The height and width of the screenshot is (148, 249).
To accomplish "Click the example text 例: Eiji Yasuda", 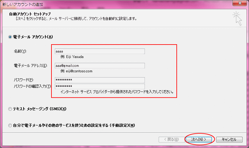I will point(72,57).
